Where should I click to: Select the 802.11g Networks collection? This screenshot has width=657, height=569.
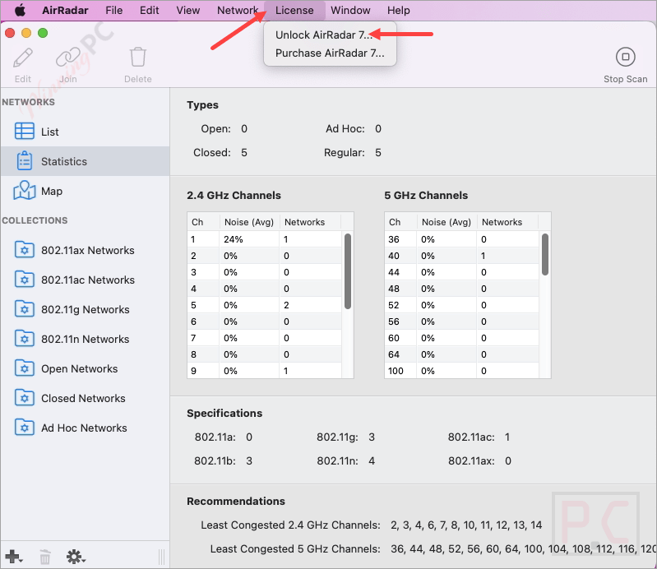[85, 310]
